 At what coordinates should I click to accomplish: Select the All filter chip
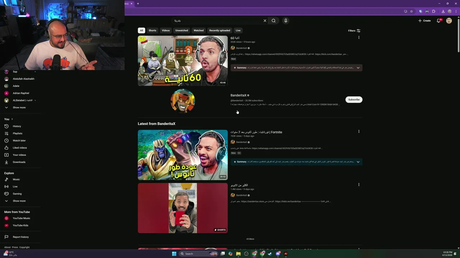(142, 30)
